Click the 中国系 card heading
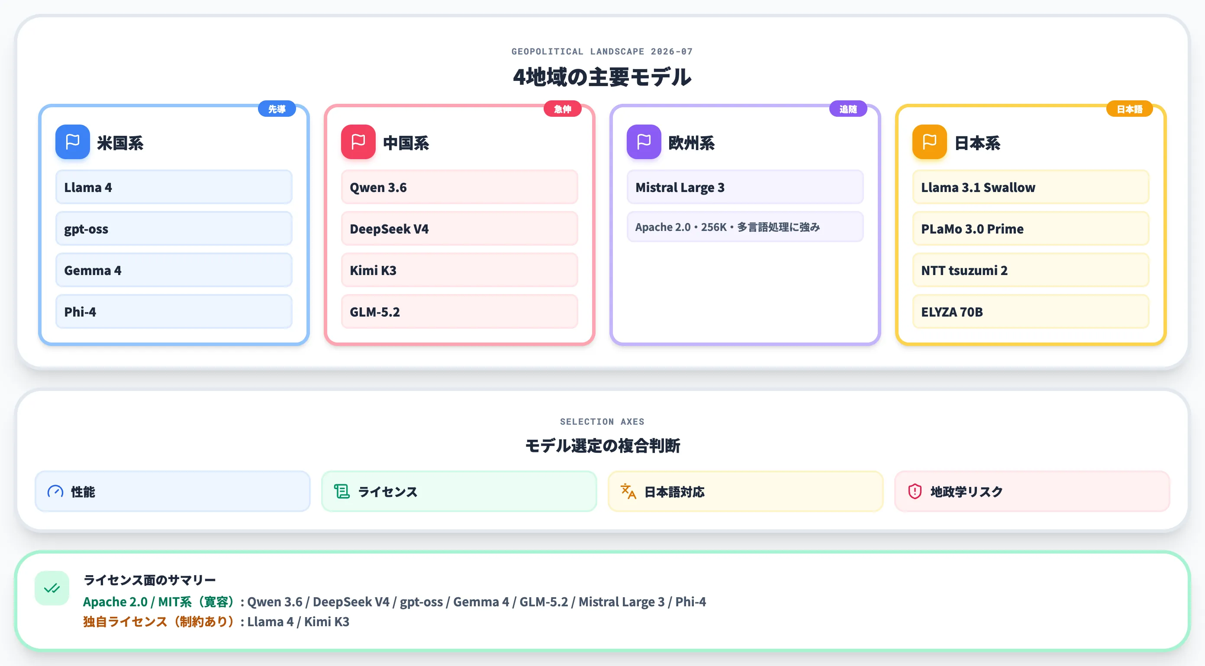Screen dimensions: 1205x666 coord(406,143)
